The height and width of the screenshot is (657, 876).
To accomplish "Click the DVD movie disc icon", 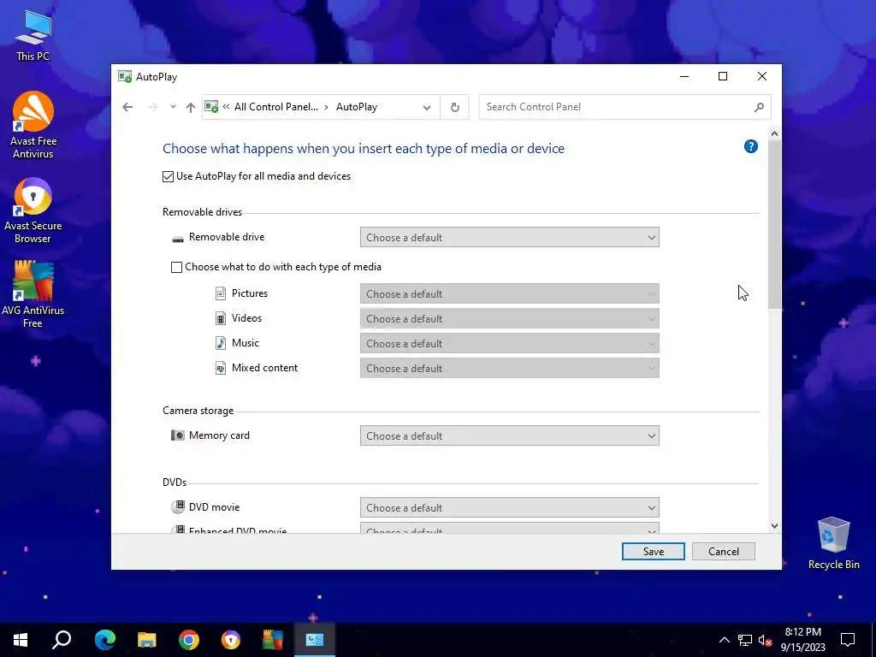I will 178,506.
